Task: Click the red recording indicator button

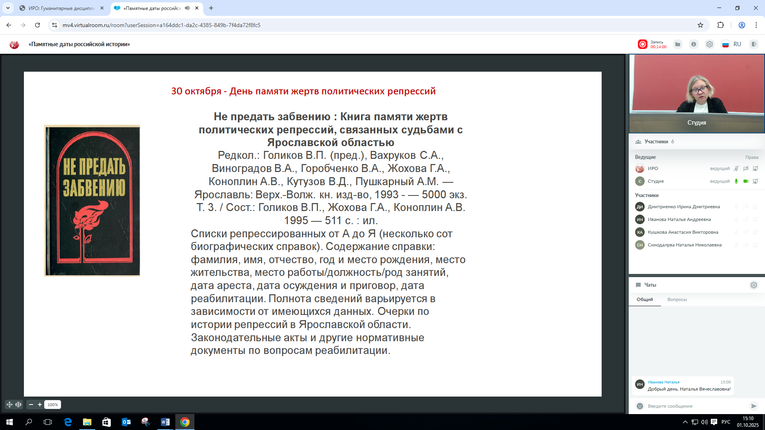Action: pyautogui.click(x=642, y=44)
